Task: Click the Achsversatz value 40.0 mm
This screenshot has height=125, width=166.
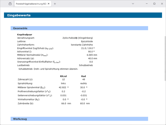Action: click(x=92, y=58)
